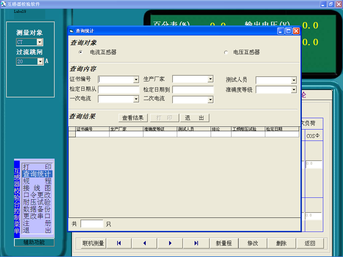Open the 测试人员 dropdown list
343x257 pixels.
(x=294, y=80)
